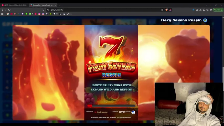The height and width of the screenshot is (126, 224).
Task: Open the blue sparkle star bookmark
Action: pos(19,14)
